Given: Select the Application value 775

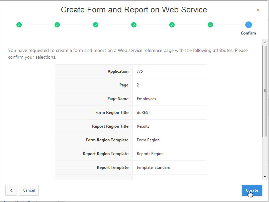Looking at the screenshot, I should tap(140, 71).
